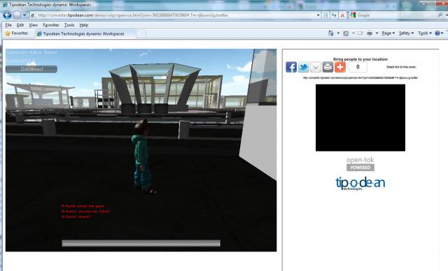Image resolution: width=448 pixels, height=271 pixels.
Task: Click the direct room link URL text
Action: (360, 78)
